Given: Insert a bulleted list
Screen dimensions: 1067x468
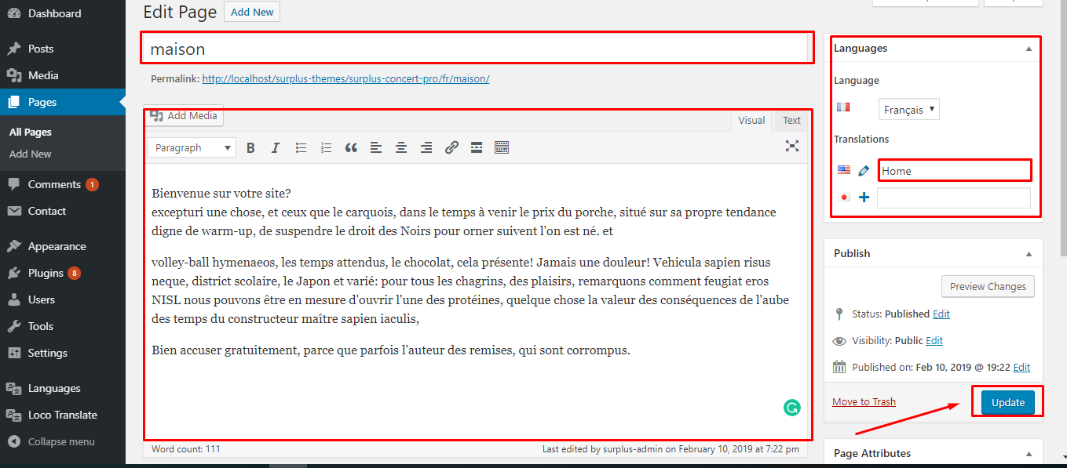Looking at the screenshot, I should [301, 147].
